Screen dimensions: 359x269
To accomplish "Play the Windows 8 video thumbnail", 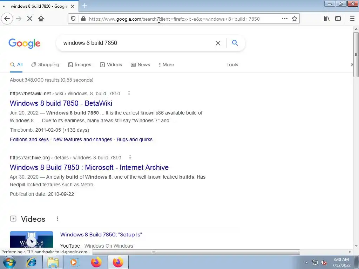I will pyautogui.click(x=32, y=240).
